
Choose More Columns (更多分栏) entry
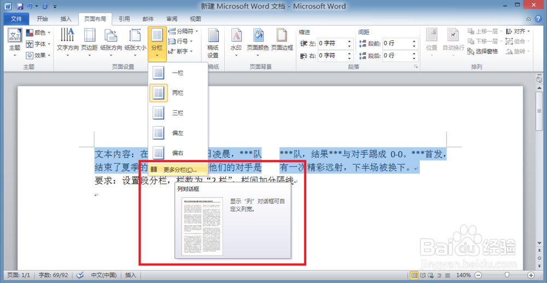click(x=178, y=170)
